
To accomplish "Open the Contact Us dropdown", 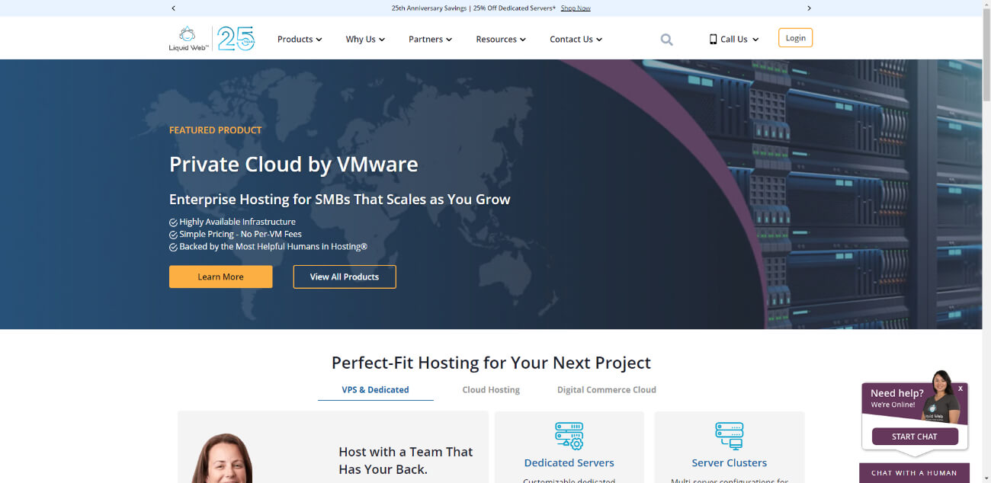I will (576, 39).
